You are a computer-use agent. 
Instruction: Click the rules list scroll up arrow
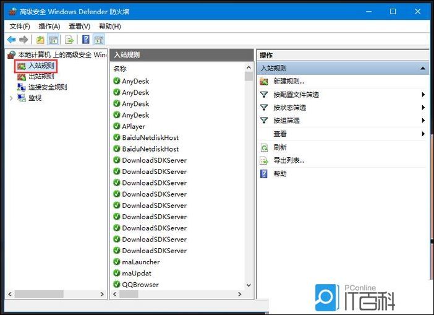pyautogui.click(x=249, y=67)
